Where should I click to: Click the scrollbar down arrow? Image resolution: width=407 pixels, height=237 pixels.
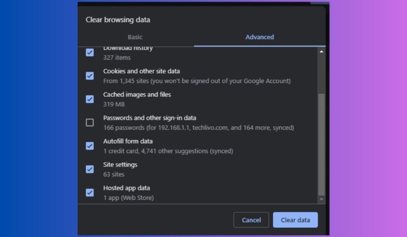click(321, 199)
